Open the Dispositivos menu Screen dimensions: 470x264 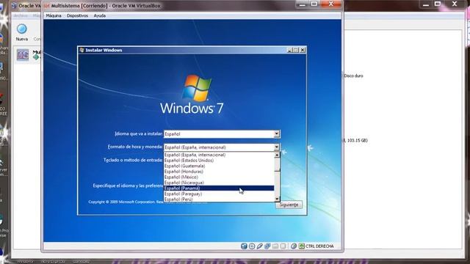77,15
